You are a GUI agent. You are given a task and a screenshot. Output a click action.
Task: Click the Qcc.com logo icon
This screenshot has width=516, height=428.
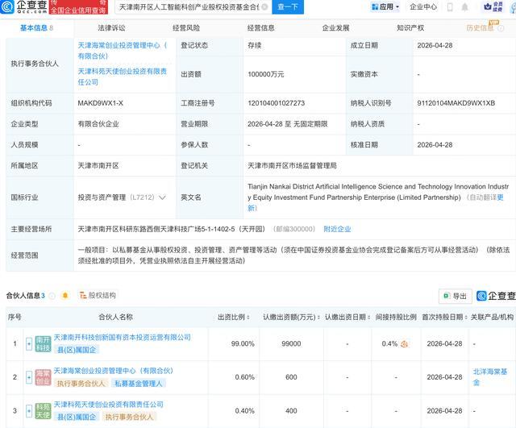pyautogui.click(x=7, y=6)
